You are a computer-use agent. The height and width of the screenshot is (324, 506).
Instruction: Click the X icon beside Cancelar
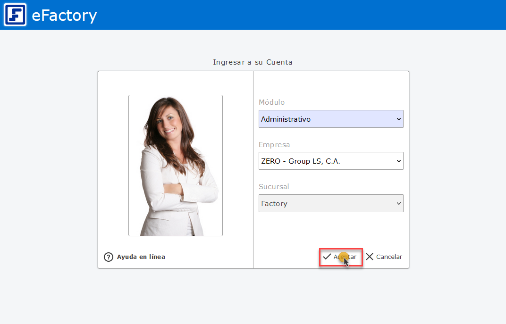coord(370,257)
